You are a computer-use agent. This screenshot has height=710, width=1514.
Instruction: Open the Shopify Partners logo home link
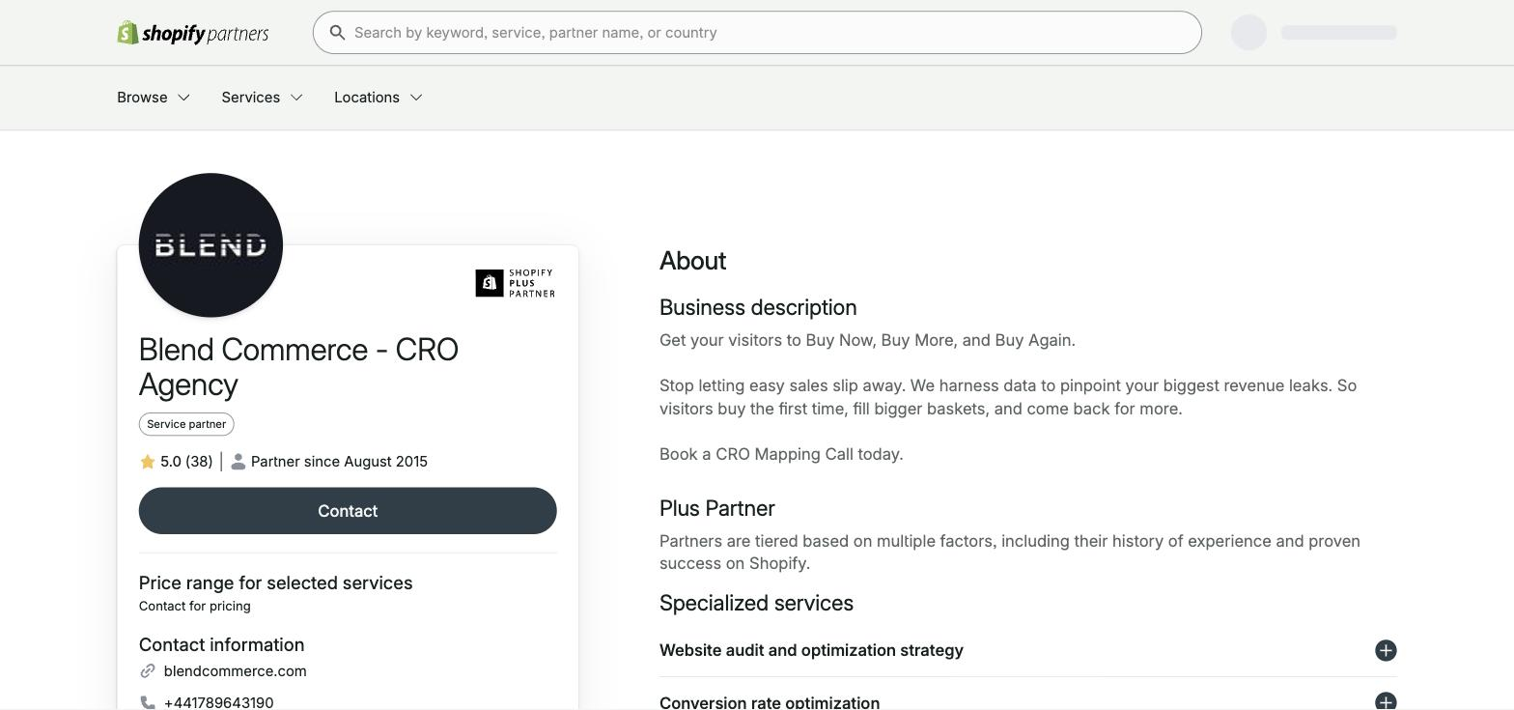(x=193, y=33)
